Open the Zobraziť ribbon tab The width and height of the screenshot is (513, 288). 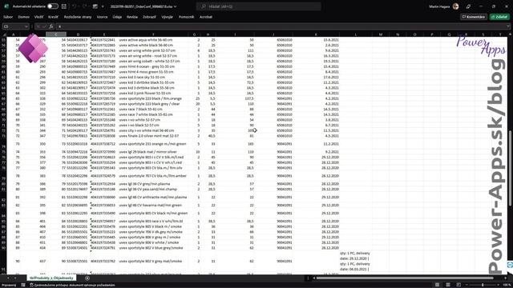coord(149,17)
